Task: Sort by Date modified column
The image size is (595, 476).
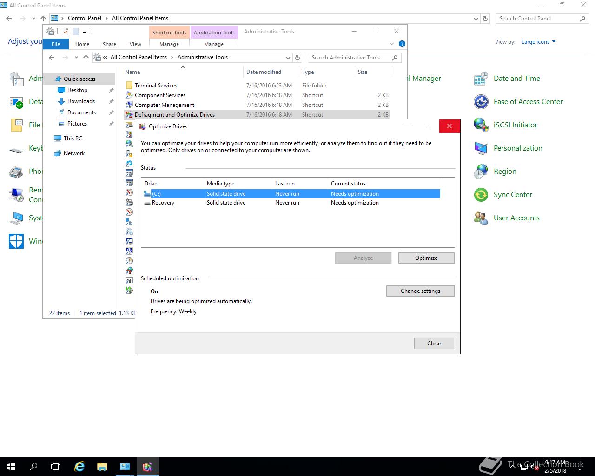Action: click(x=264, y=72)
